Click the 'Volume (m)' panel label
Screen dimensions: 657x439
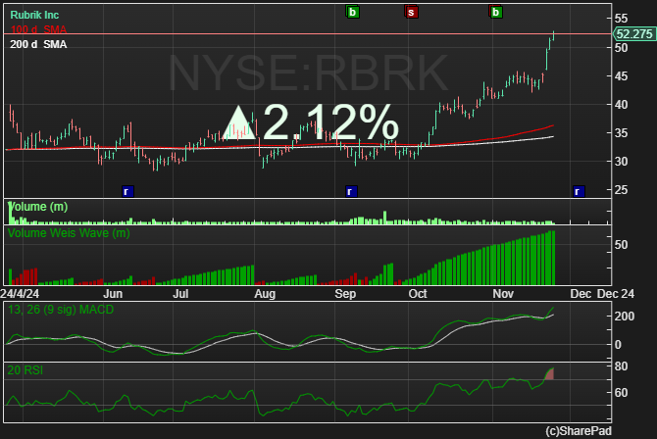(37, 207)
